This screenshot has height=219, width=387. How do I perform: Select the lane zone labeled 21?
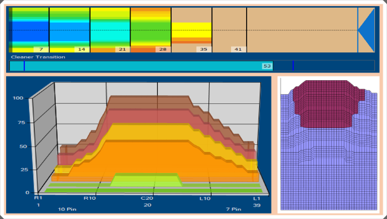click(110, 30)
